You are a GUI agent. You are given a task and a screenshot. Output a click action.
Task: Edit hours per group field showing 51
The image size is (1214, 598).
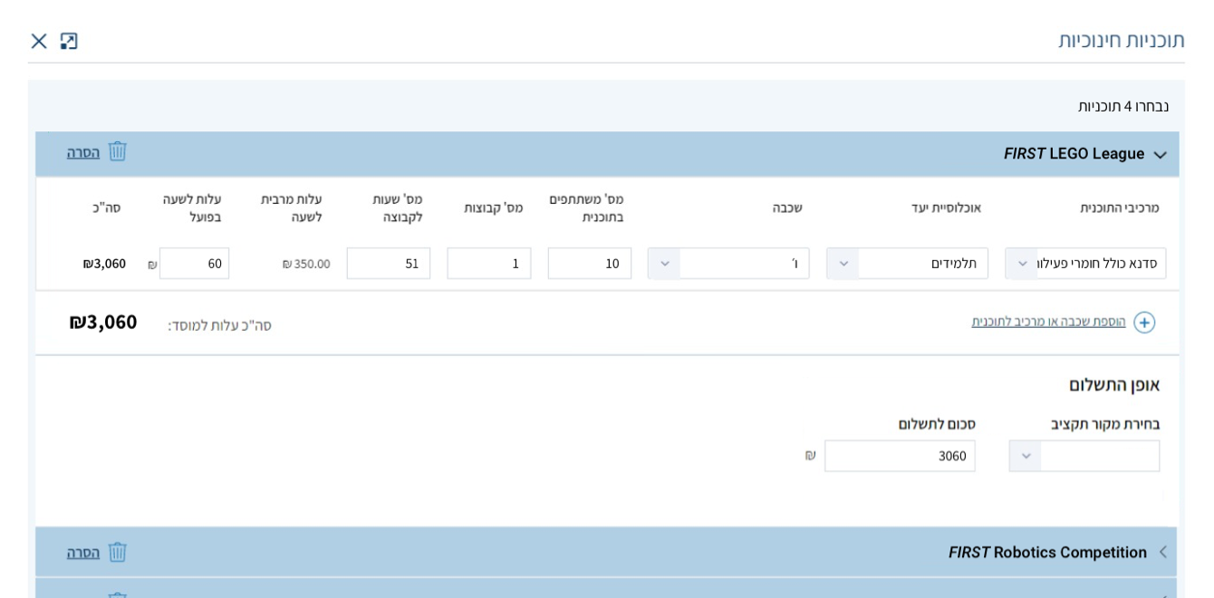coord(389,264)
